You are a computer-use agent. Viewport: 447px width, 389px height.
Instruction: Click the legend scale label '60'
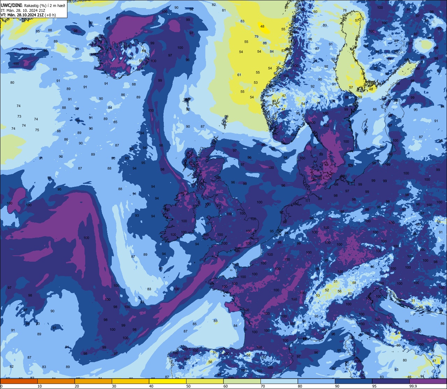click(x=226, y=386)
